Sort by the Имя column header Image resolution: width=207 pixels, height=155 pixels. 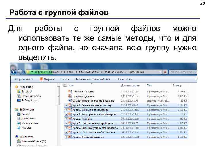point(71,86)
